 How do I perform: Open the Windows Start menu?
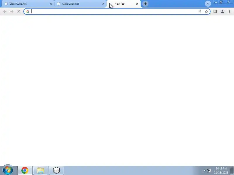click(8, 170)
